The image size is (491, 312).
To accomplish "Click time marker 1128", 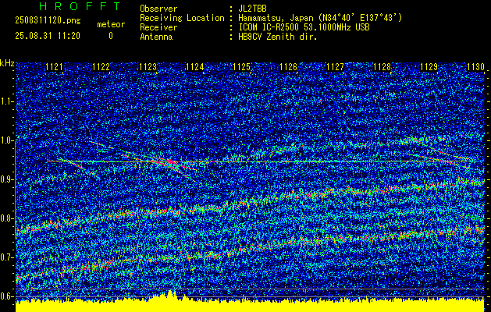I will tap(382, 66).
